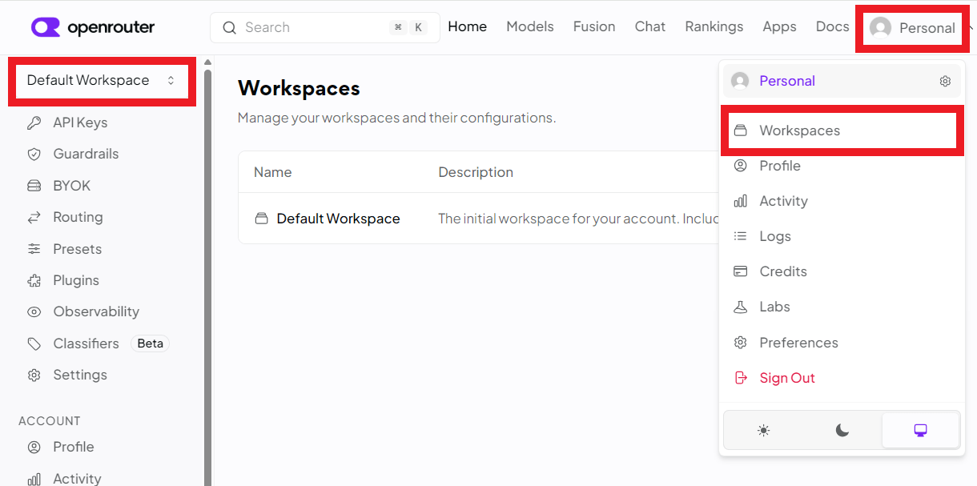Open the Default Workspace switcher dropdown

point(102,80)
